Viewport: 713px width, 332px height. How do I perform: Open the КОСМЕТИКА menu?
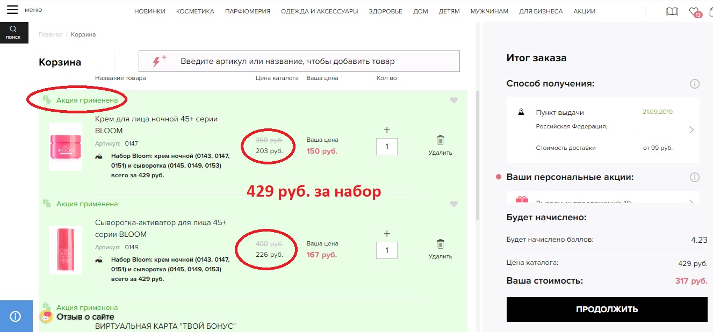[195, 11]
